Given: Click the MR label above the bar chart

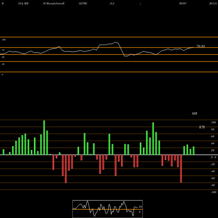Looking at the screenshot, I should tap(194, 113).
